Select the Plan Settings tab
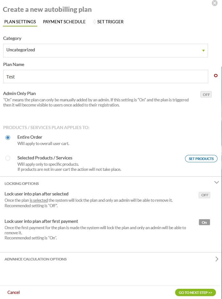Screen dimensions: 222x299 pyautogui.click(x=20, y=22)
